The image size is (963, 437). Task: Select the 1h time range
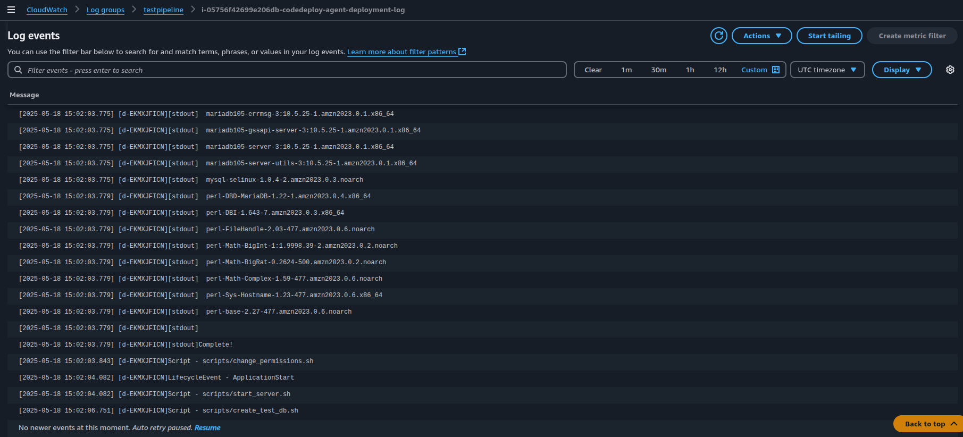tap(690, 70)
